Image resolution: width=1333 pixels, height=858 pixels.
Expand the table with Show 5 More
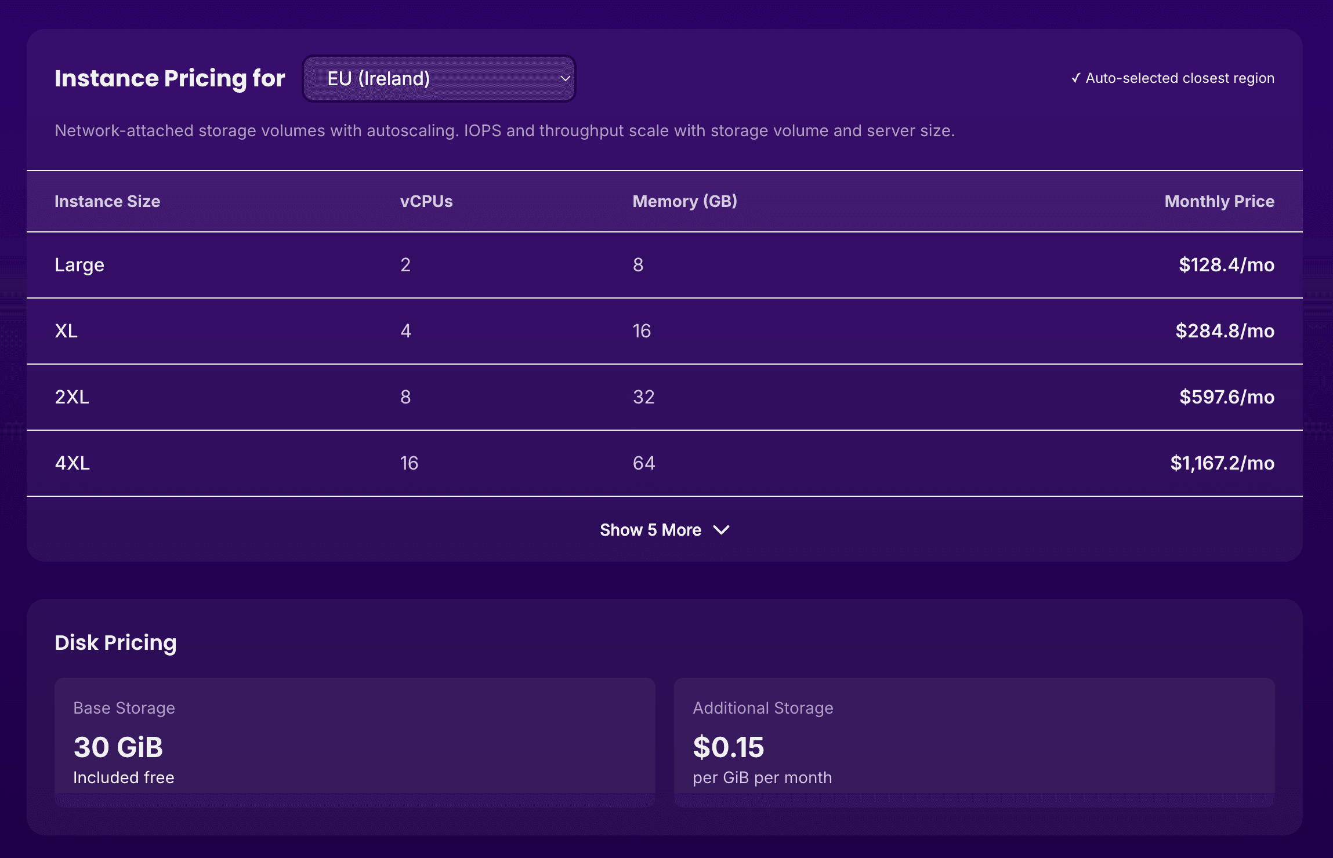tap(665, 529)
